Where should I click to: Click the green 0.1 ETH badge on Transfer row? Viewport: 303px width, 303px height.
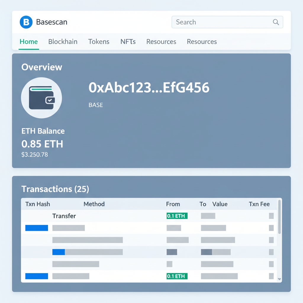(x=177, y=216)
